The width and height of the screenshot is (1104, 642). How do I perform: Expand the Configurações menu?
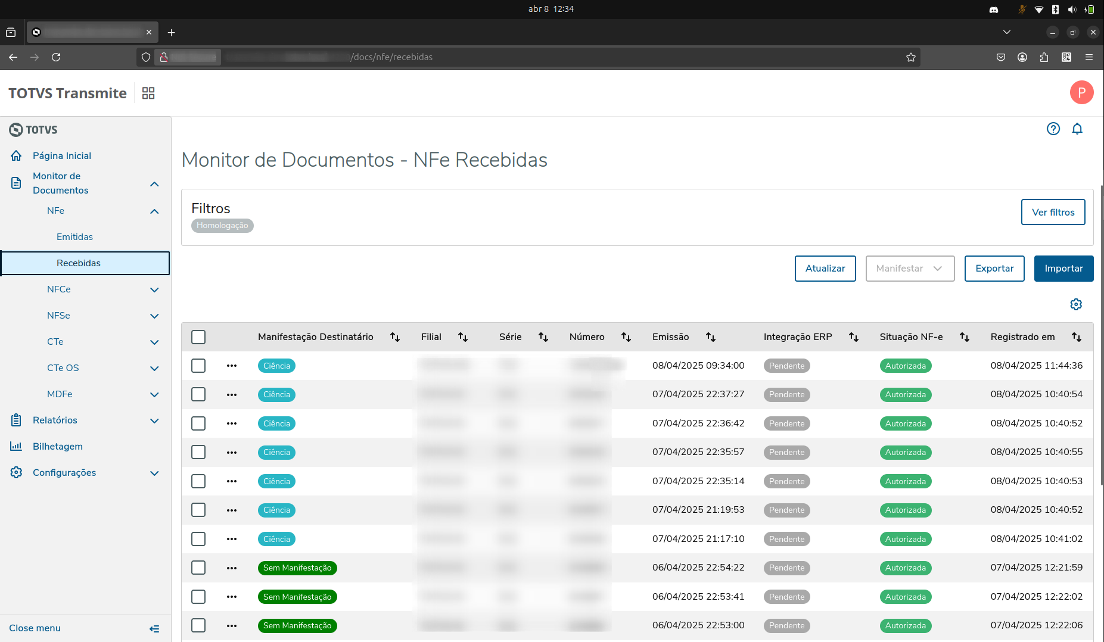coord(154,473)
